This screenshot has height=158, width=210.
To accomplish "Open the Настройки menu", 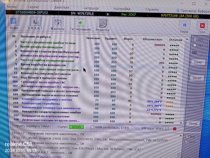I will 122,9.
